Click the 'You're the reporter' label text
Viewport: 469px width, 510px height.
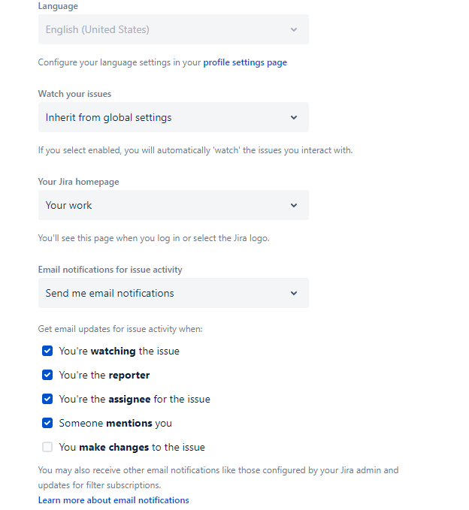[x=104, y=375]
